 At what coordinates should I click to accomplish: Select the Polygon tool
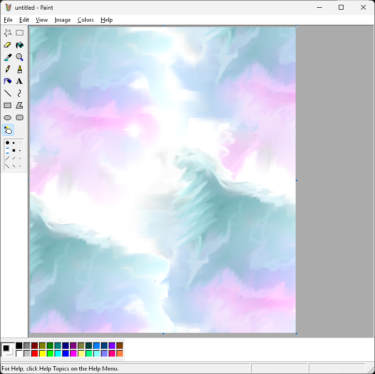(x=20, y=105)
